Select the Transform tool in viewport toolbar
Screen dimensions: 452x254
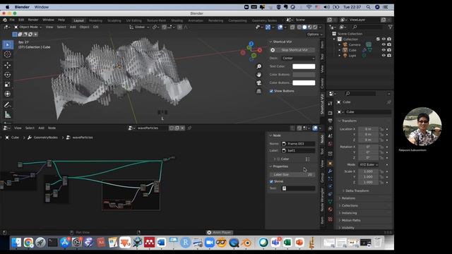pos(8,94)
